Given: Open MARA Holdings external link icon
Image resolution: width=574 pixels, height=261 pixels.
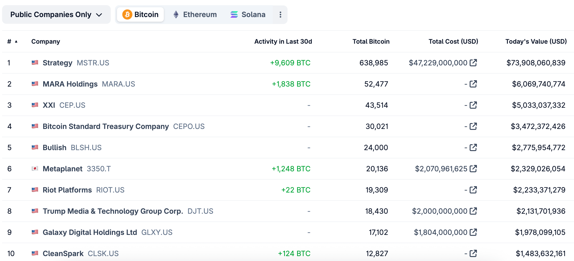Looking at the screenshot, I should click(473, 84).
